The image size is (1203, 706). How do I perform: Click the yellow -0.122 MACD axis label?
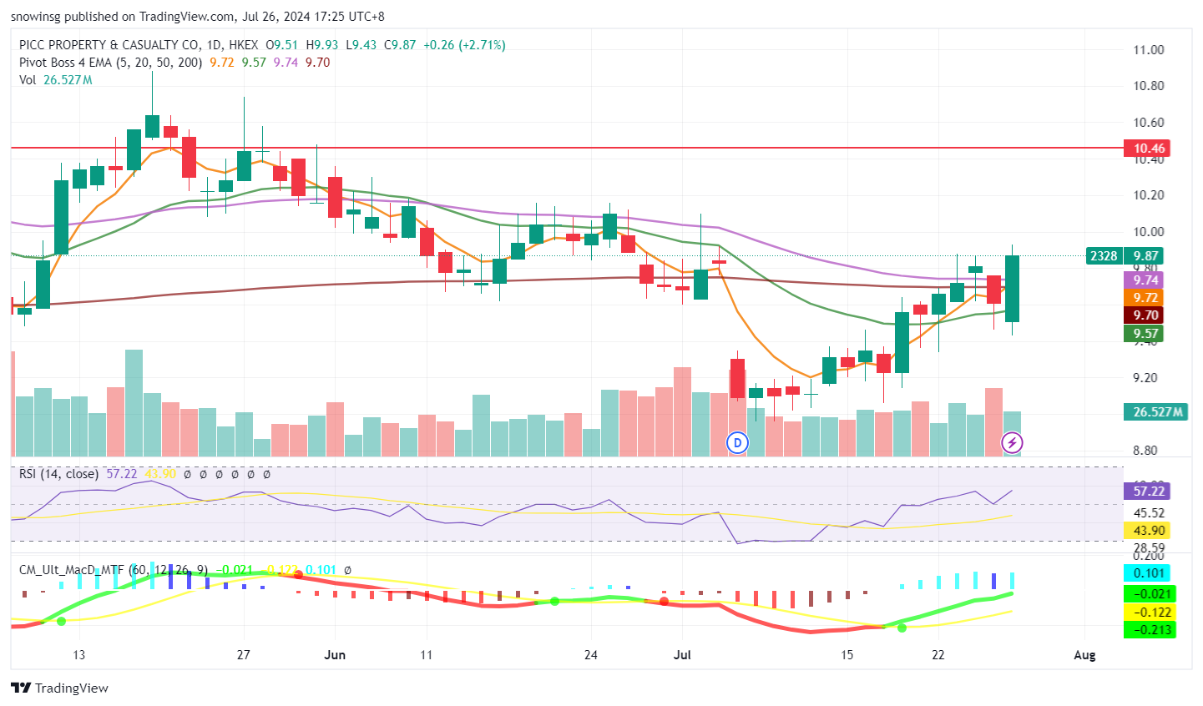tap(1150, 613)
